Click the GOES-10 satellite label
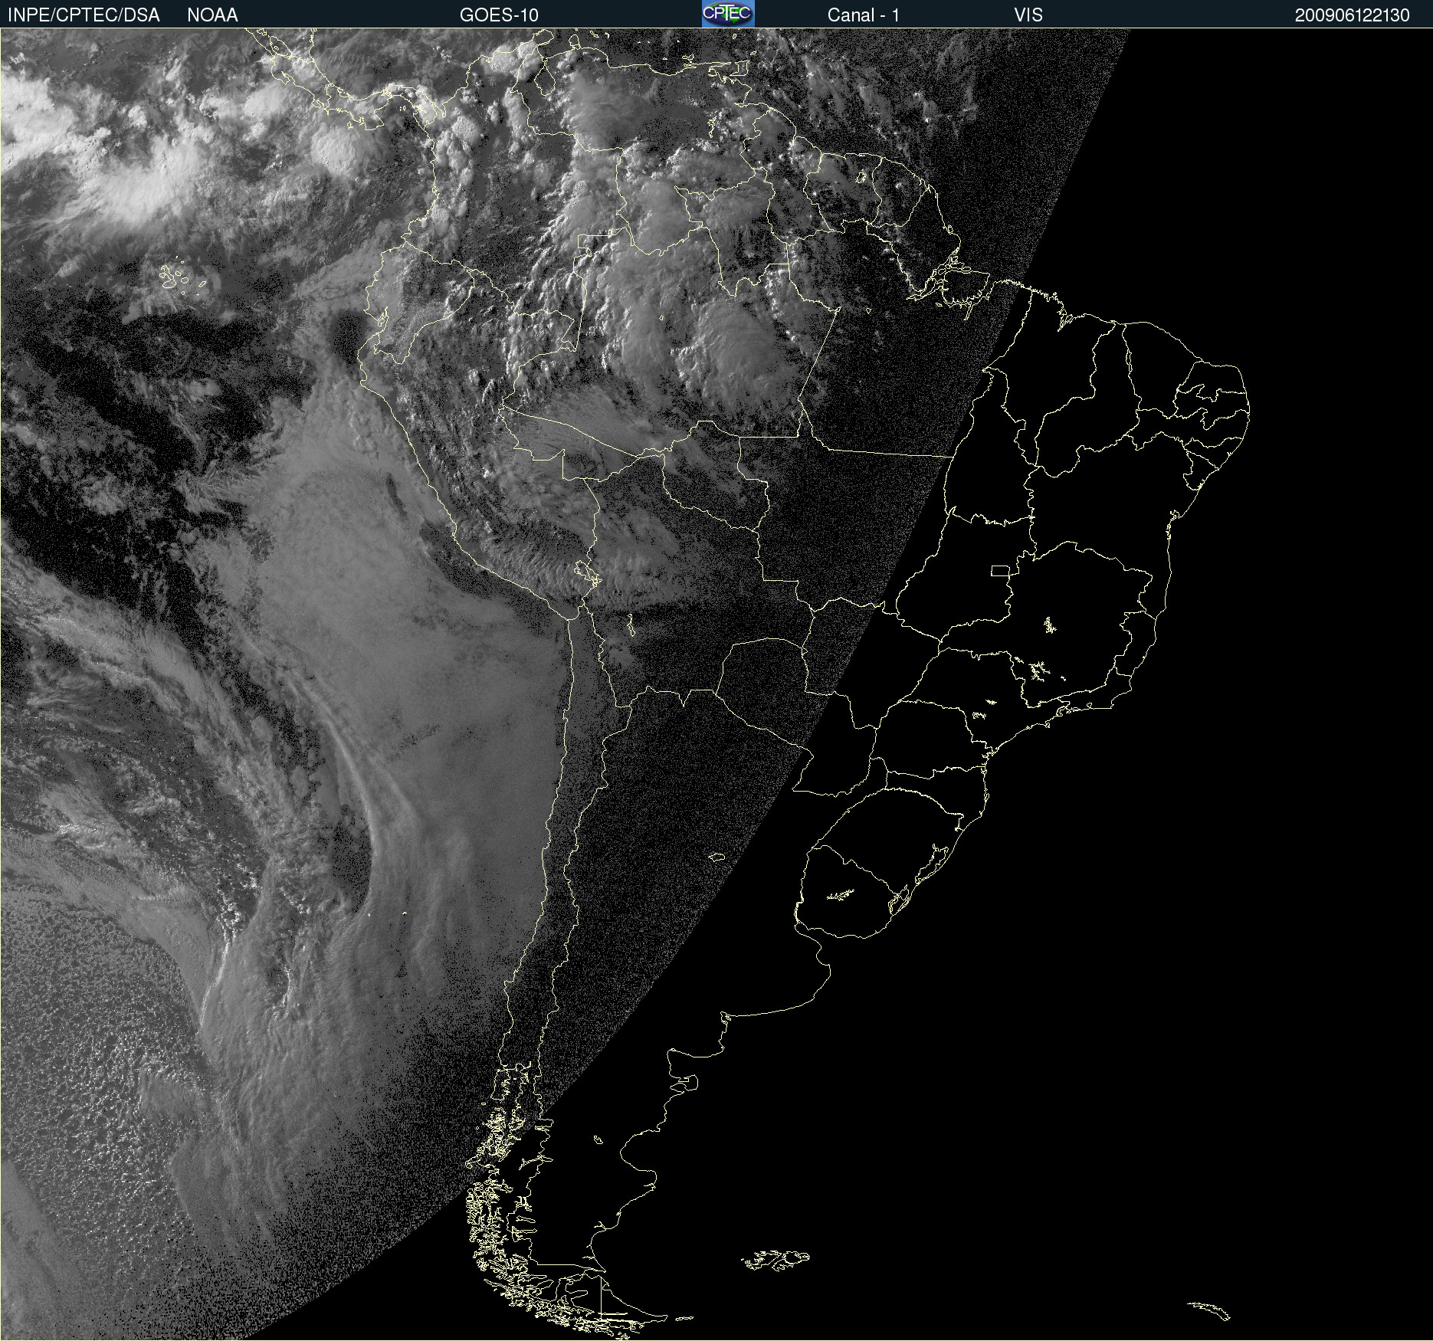Screen dimensions: 1433x1341 click(499, 15)
